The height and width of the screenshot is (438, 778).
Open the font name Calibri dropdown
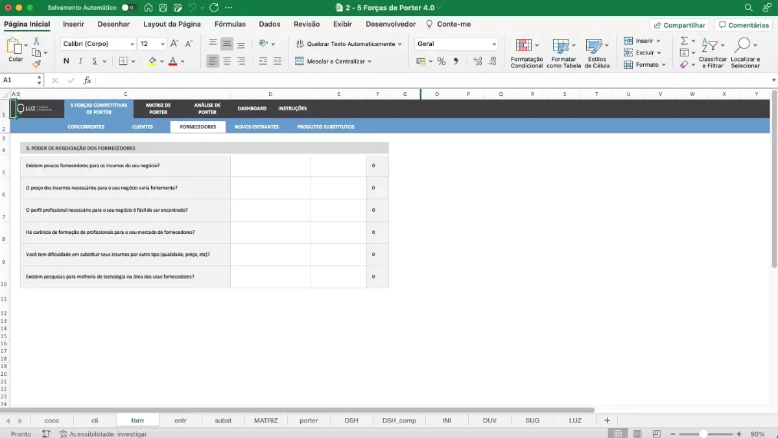point(132,44)
